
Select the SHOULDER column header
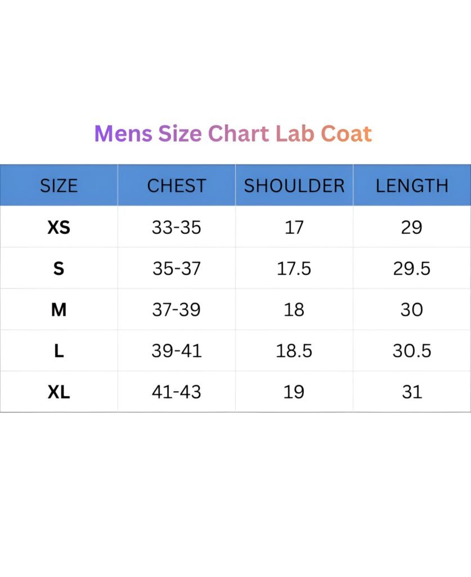(294, 185)
